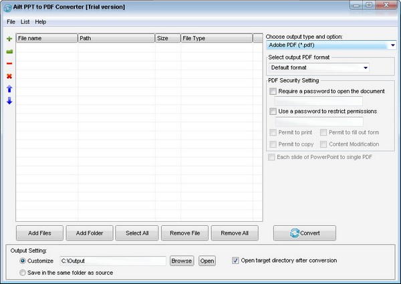Screen dimensions: 401x284
Task: Toggle Each slide of PowerPoint to single PDF
Action: point(271,157)
